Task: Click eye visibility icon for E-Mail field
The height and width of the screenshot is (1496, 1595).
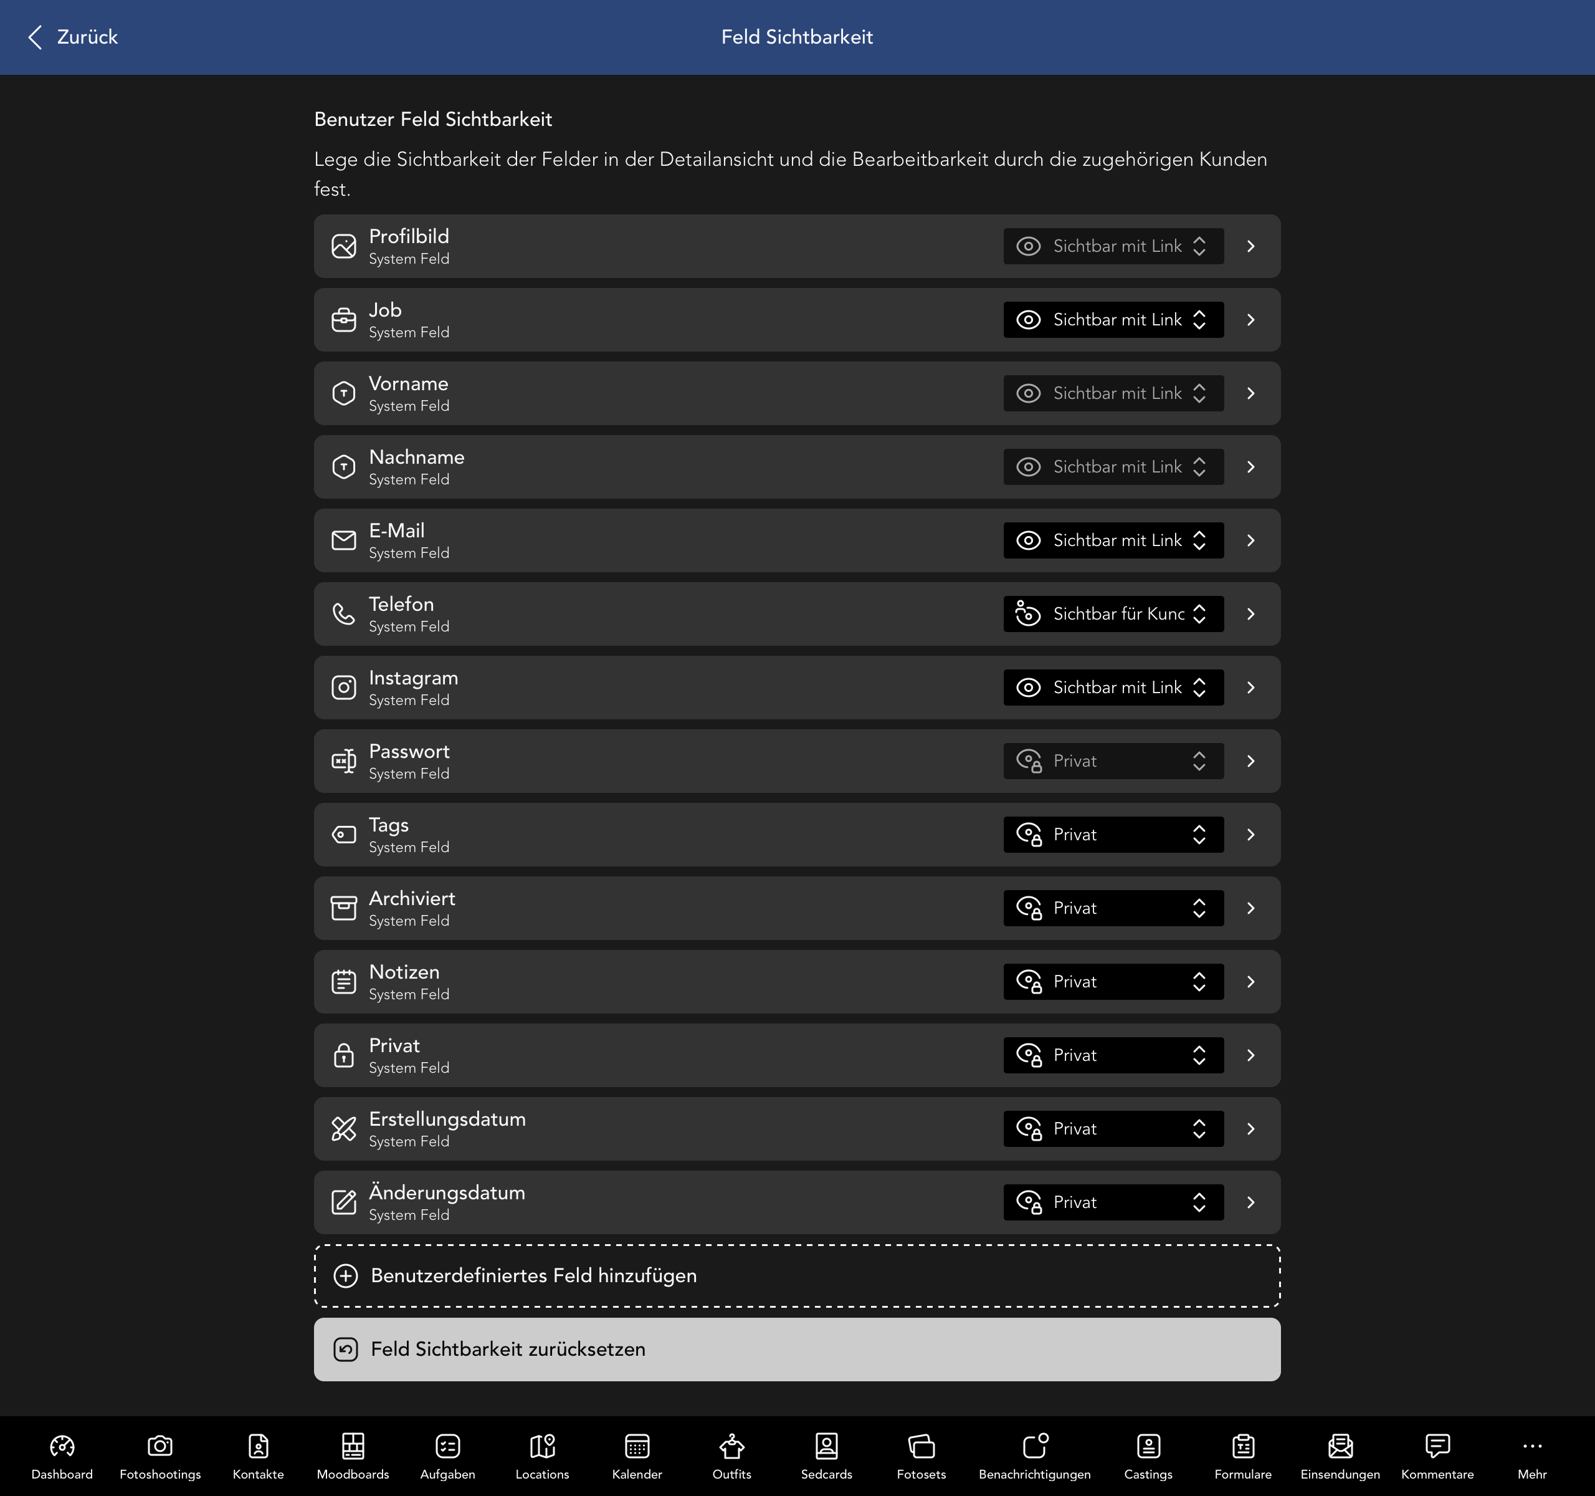Action: 1028,540
